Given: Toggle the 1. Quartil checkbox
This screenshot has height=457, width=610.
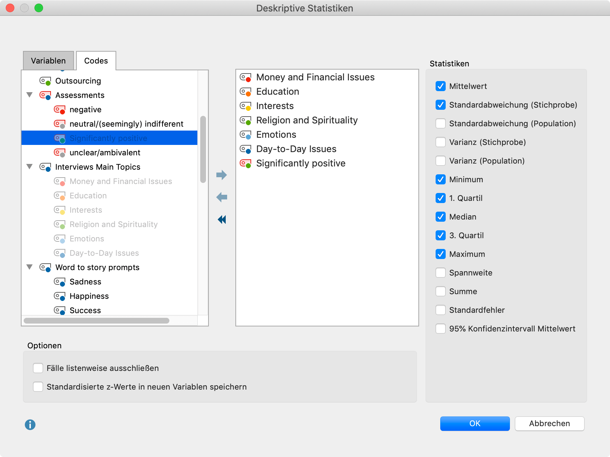Looking at the screenshot, I should point(441,198).
